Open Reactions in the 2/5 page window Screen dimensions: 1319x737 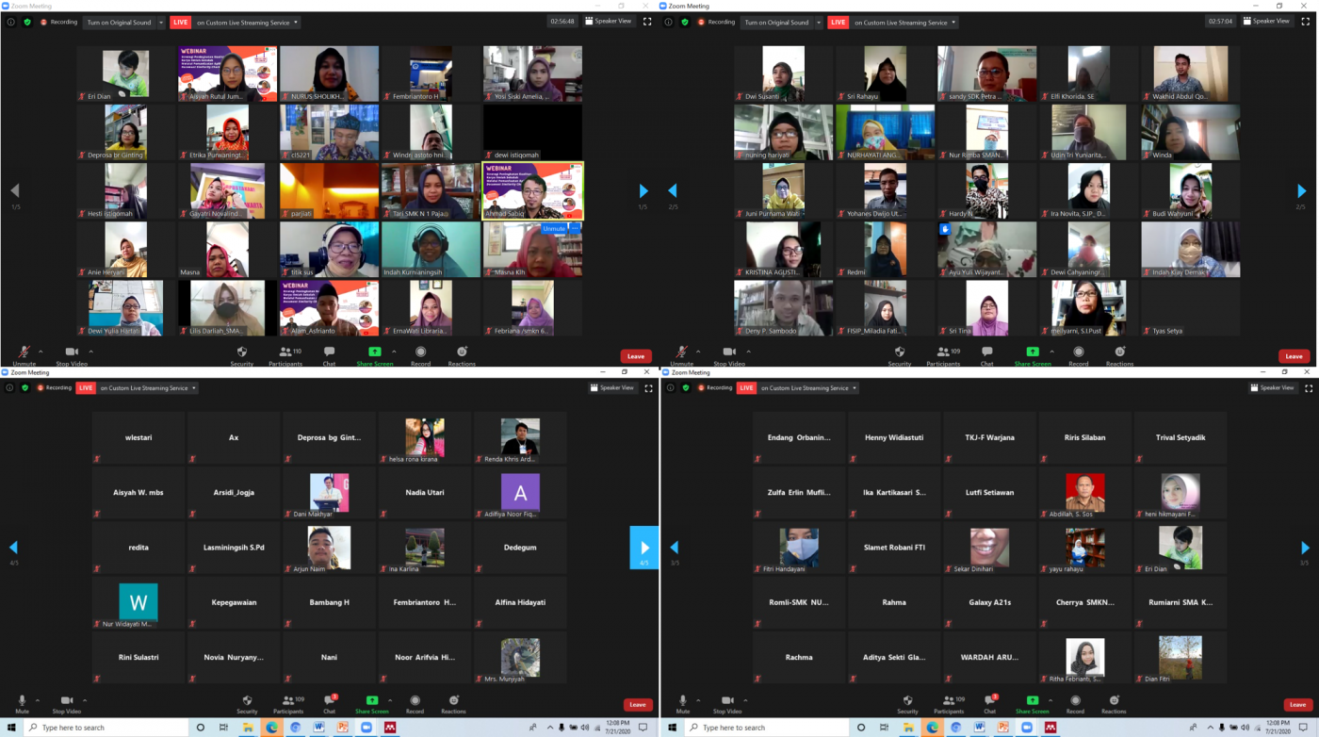(x=1119, y=355)
